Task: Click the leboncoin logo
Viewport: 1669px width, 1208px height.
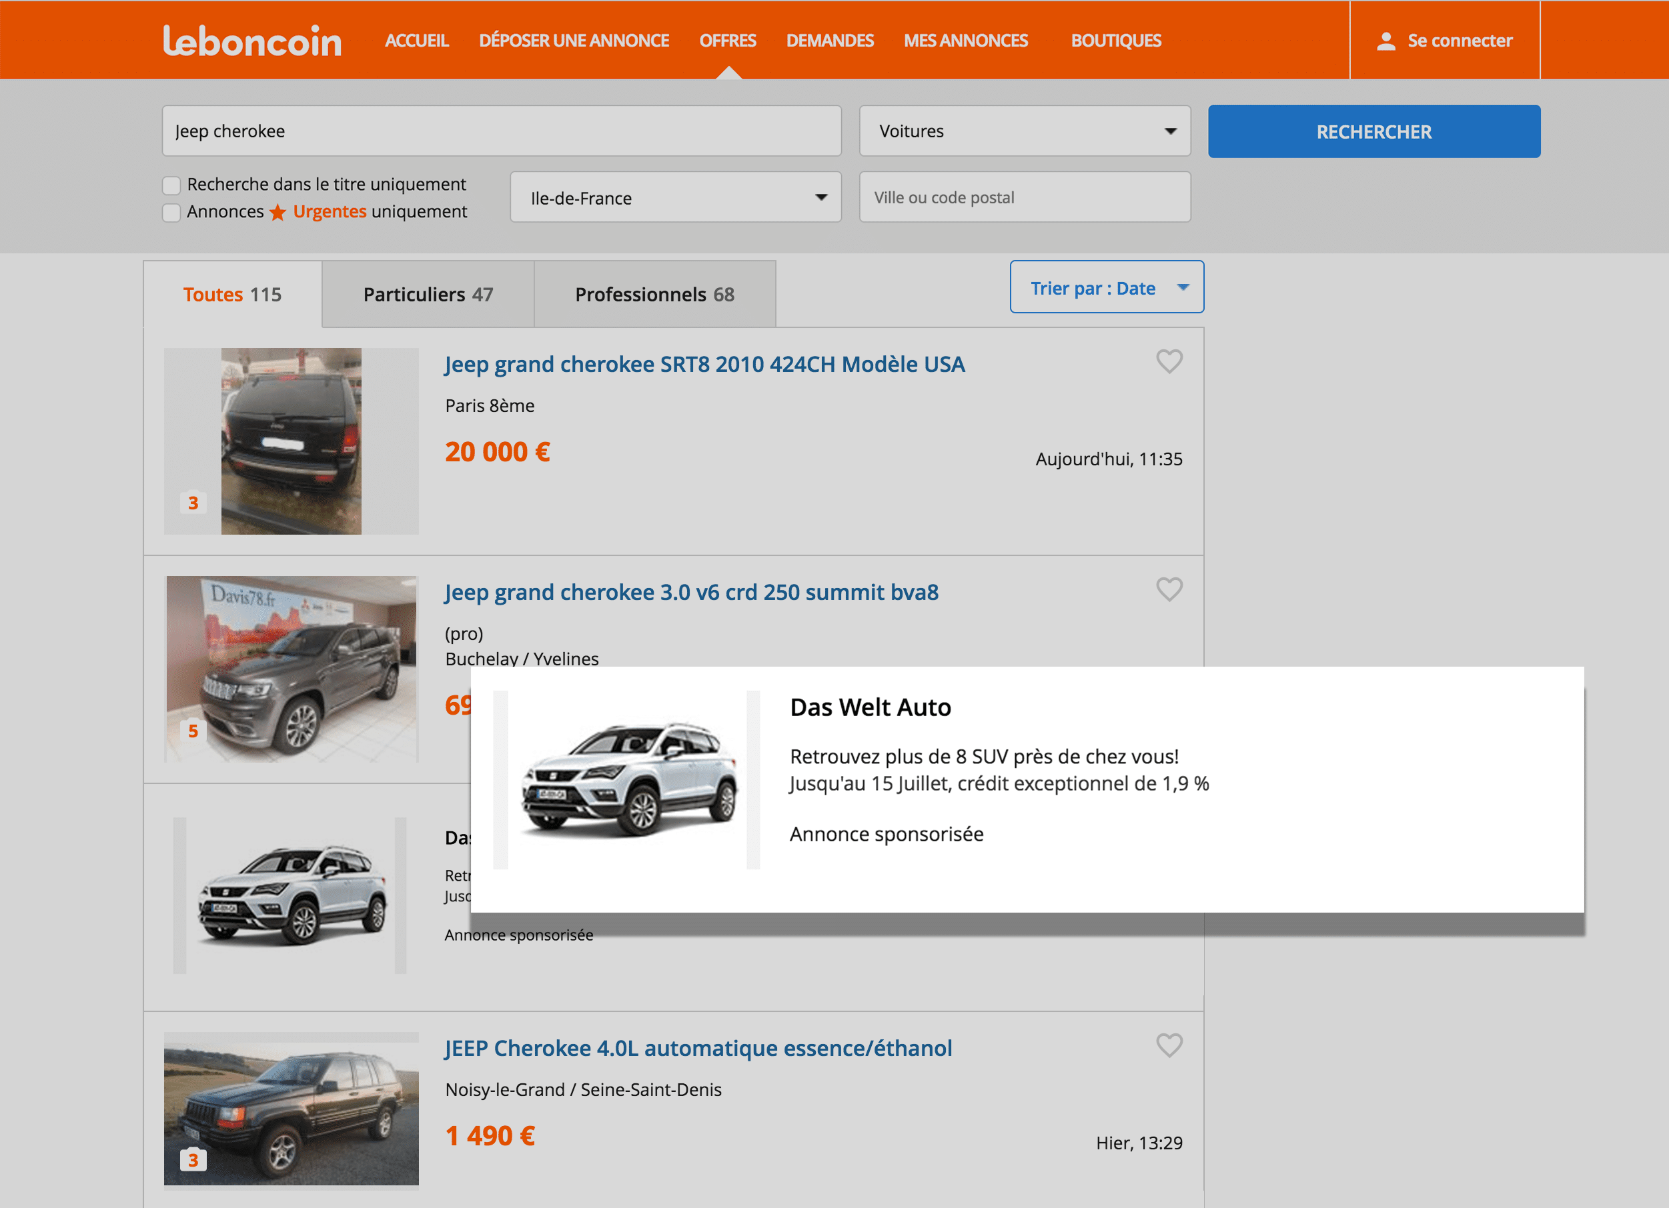Action: click(x=251, y=41)
